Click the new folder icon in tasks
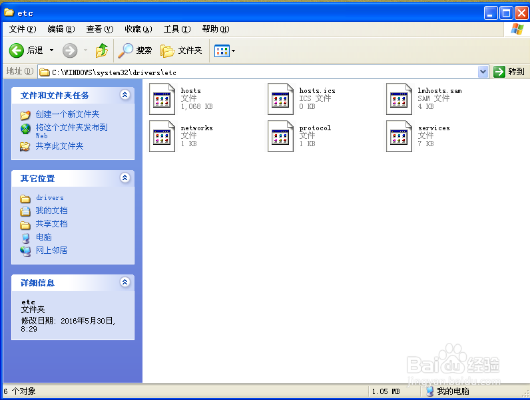Screen dimensions: 530x400 25,116
